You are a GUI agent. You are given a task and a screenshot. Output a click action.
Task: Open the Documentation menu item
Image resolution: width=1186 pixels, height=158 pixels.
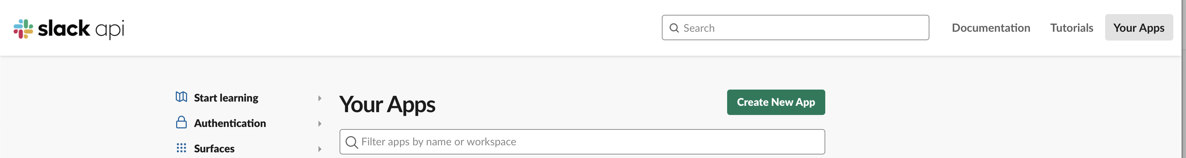tap(991, 28)
